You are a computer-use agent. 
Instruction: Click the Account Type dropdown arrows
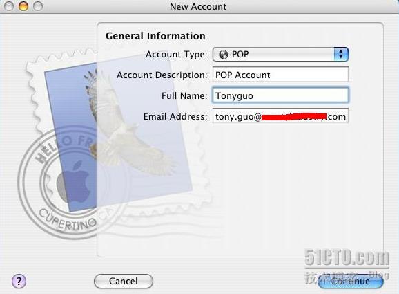point(341,54)
